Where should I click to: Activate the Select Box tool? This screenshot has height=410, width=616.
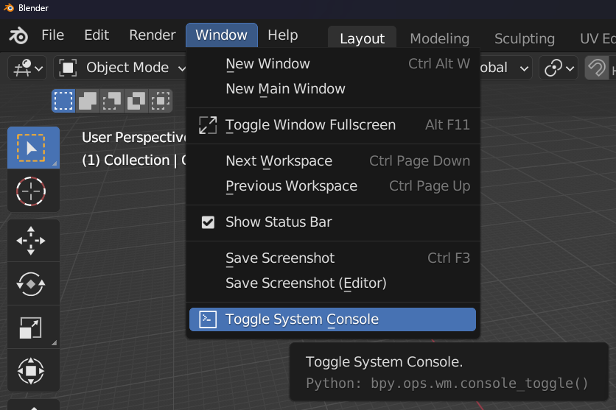(33, 148)
